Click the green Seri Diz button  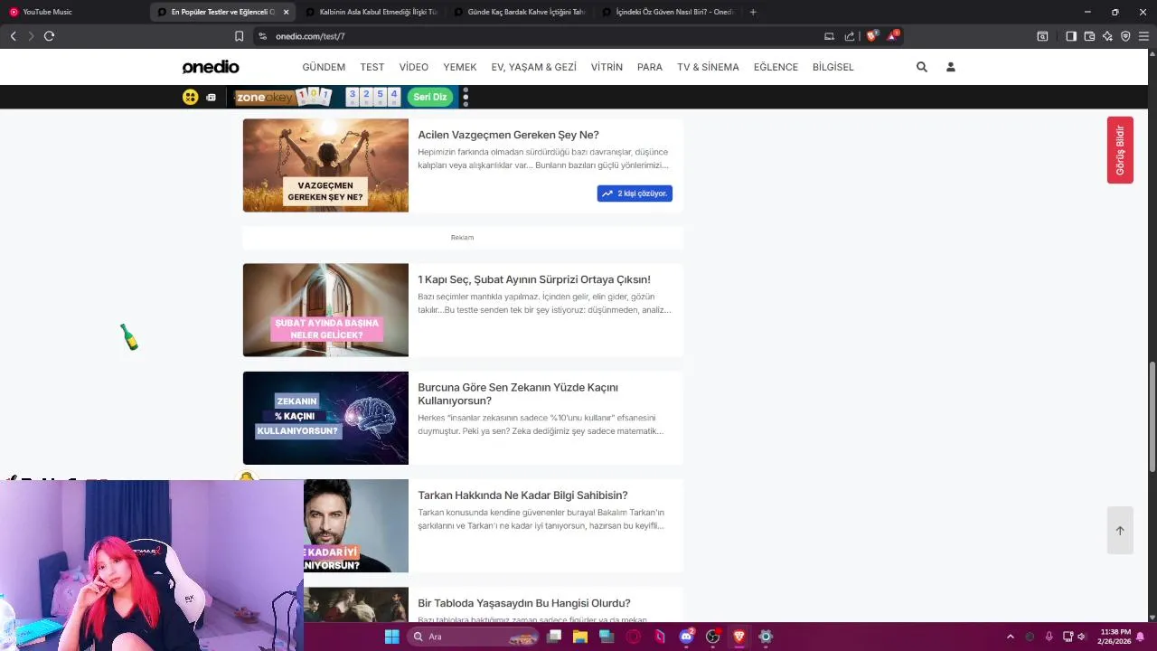click(x=430, y=97)
